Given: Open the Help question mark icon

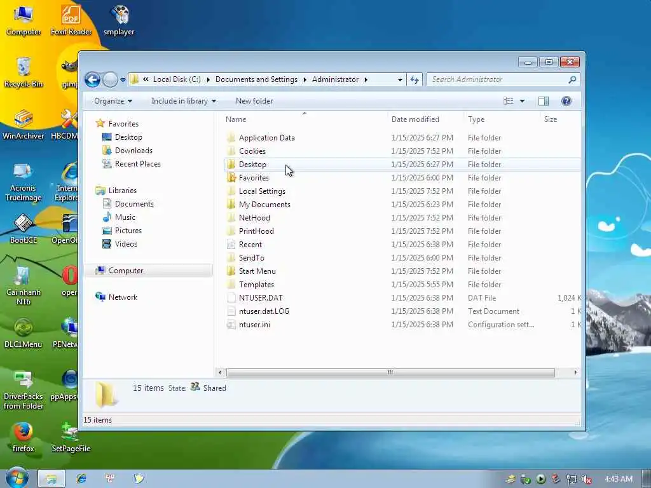Looking at the screenshot, I should (566, 101).
